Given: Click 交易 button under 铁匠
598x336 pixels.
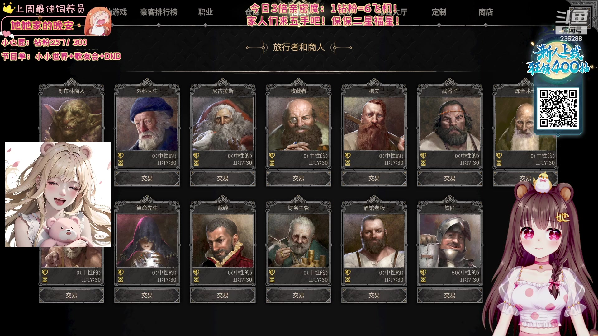Looking at the screenshot, I should tap(450, 295).
